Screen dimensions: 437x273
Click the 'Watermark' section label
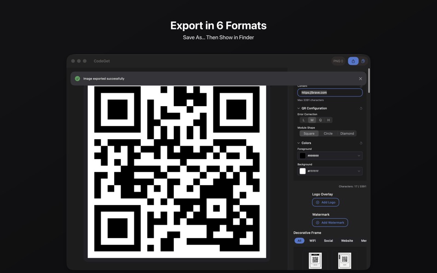coord(321,215)
